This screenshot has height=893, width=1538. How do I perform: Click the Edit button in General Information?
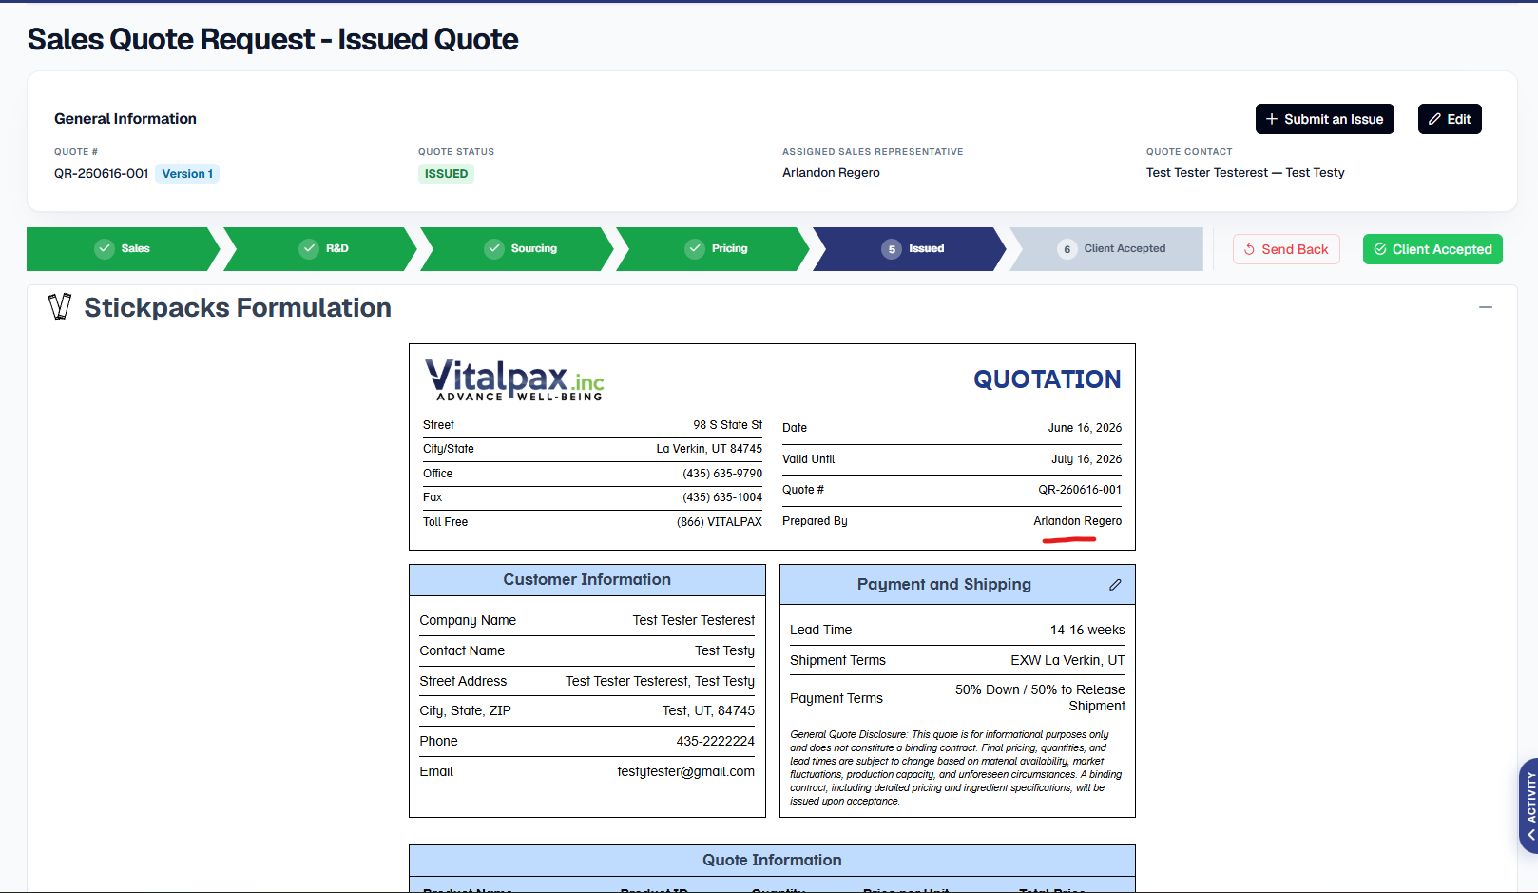point(1450,119)
